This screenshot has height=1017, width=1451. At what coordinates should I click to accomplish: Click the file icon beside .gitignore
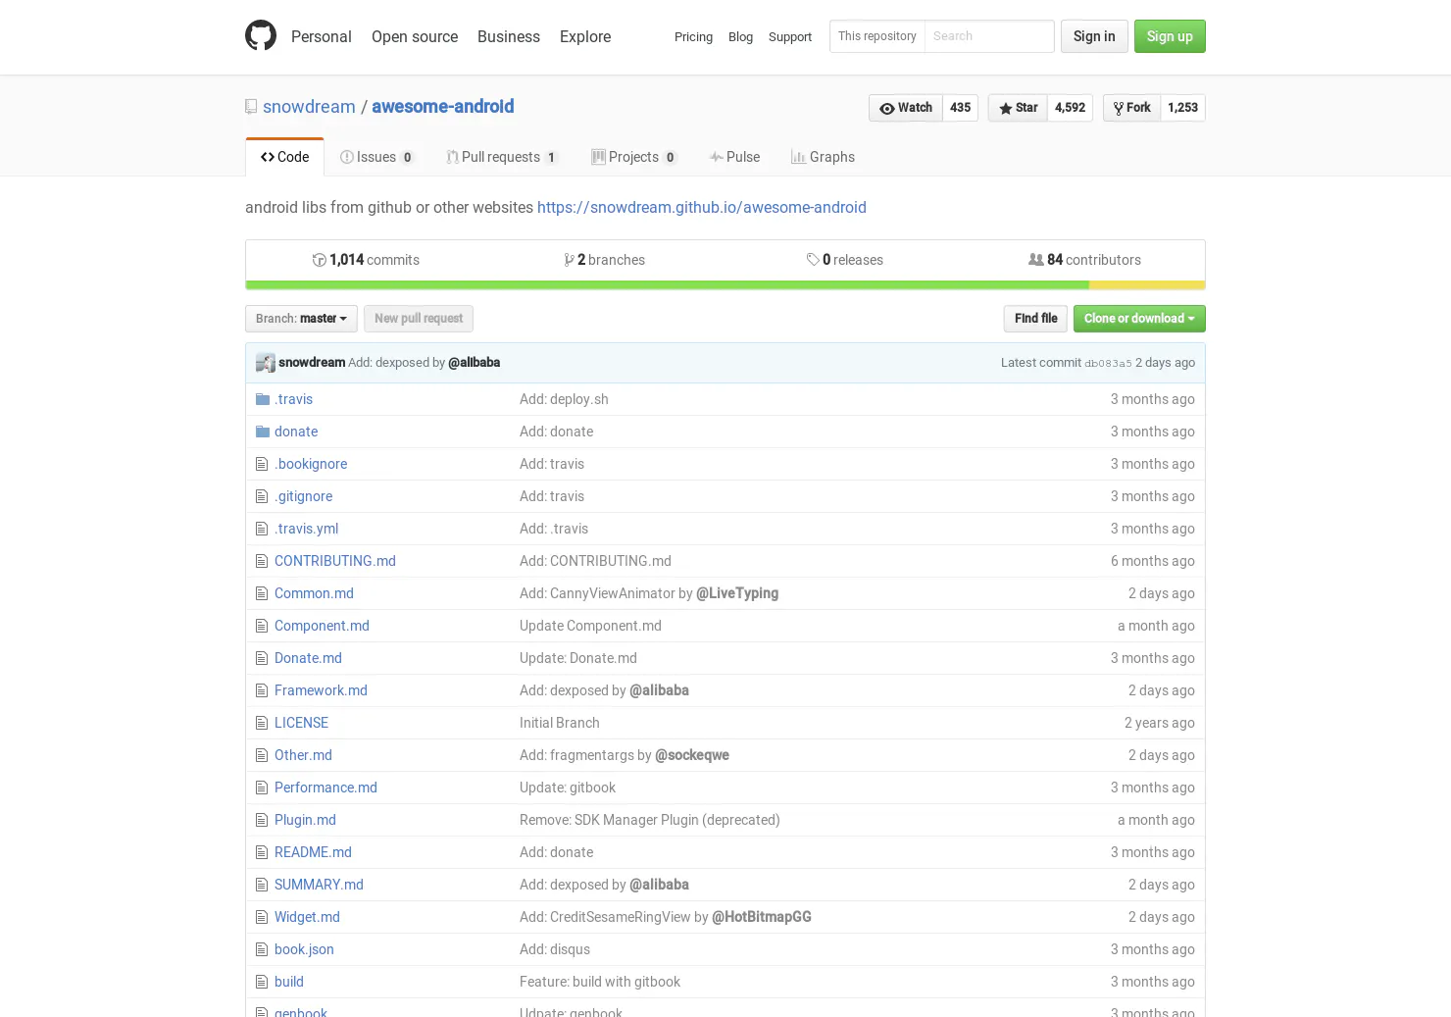point(262,496)
